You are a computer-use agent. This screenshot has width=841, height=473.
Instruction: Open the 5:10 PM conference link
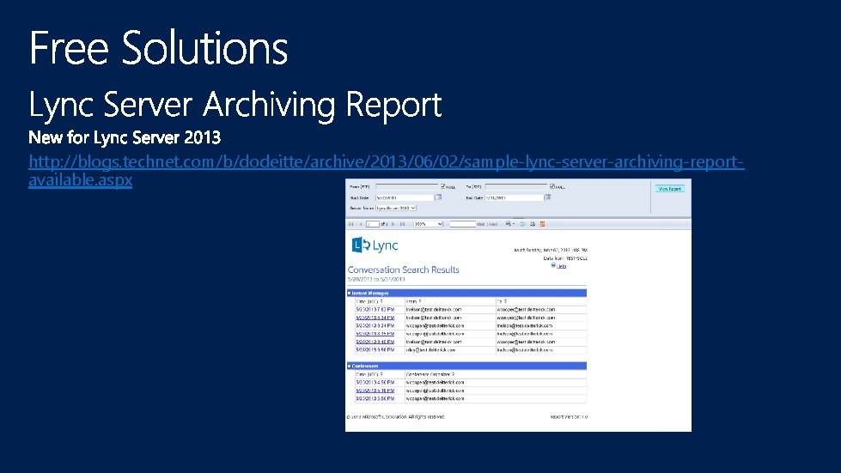pos(375,391)
